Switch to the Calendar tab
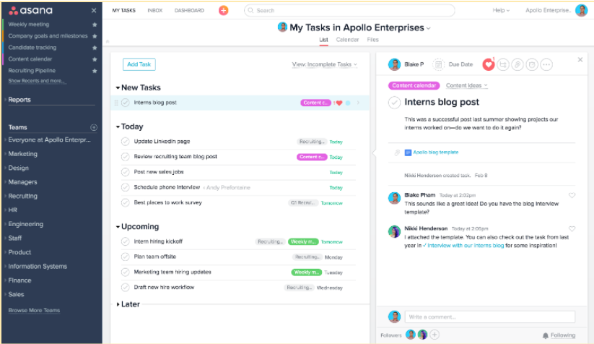 point(347,40)
